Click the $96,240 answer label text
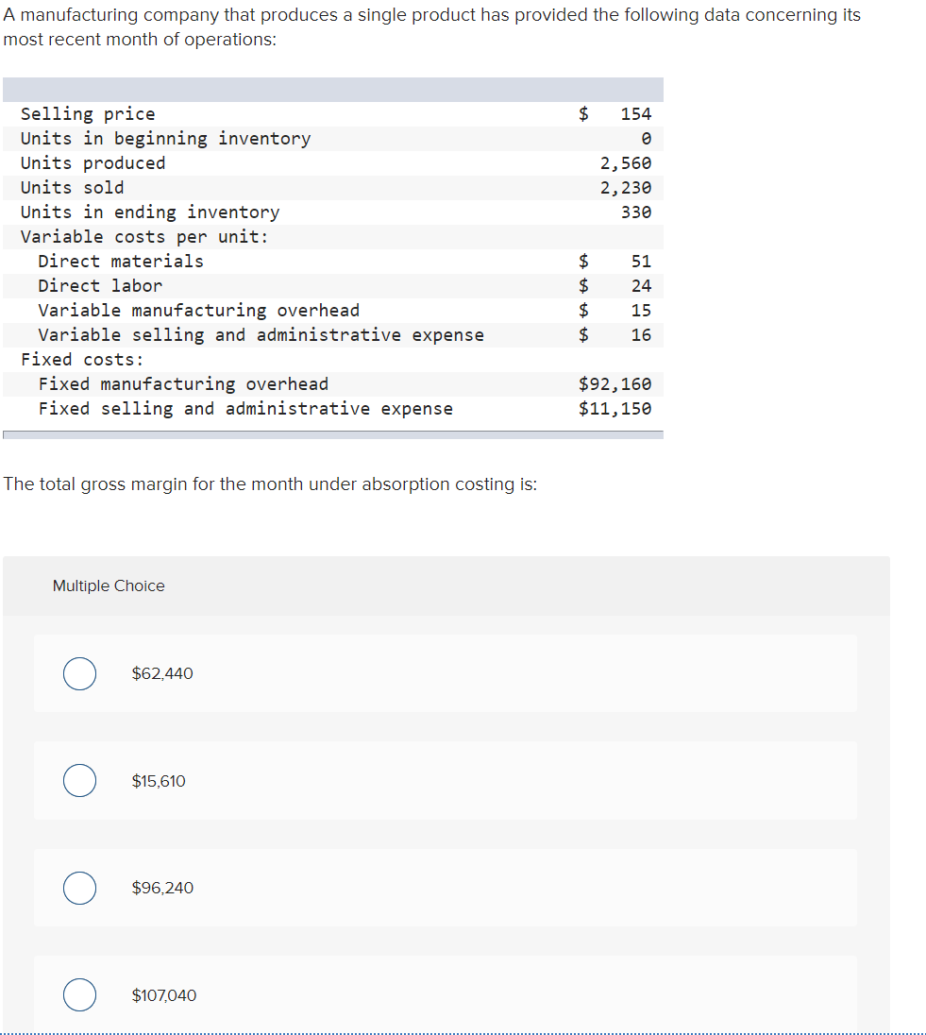926x1035 pixels. tap(162, 888)
